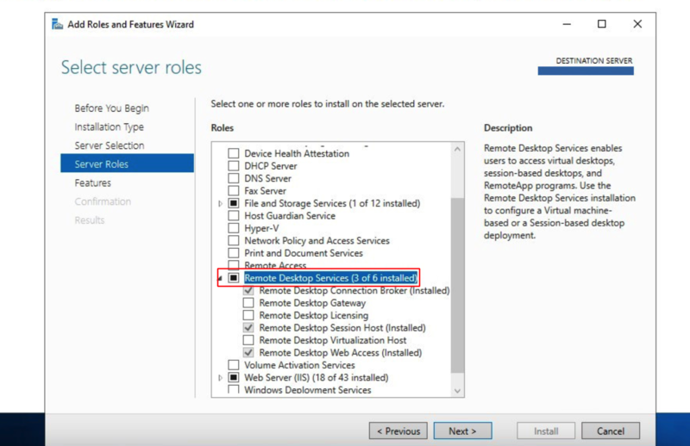Check the DHCP Server role
This screenshot has width=690, height=446.
click(x=234, y=165)
